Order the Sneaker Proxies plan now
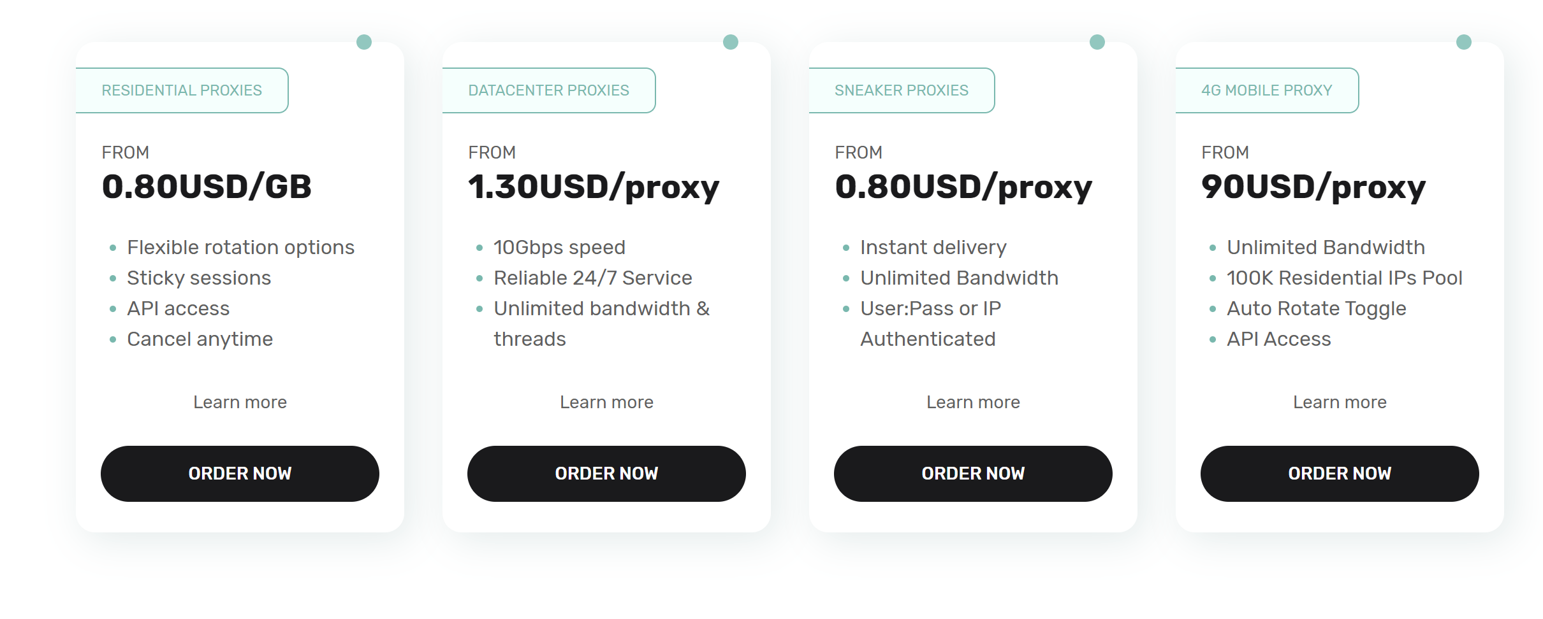 [x=973, y=474]
